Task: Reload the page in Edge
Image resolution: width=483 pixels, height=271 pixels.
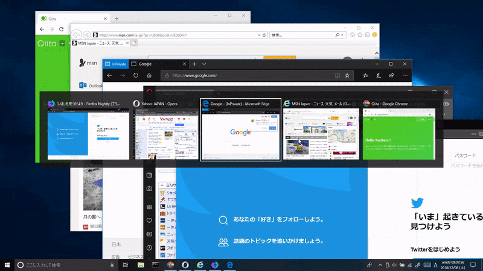Action: [x=136, y=75]
